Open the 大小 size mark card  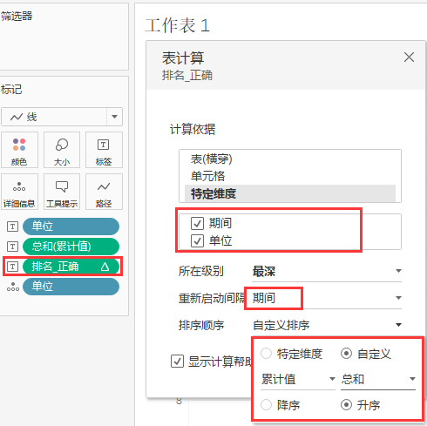62,150
